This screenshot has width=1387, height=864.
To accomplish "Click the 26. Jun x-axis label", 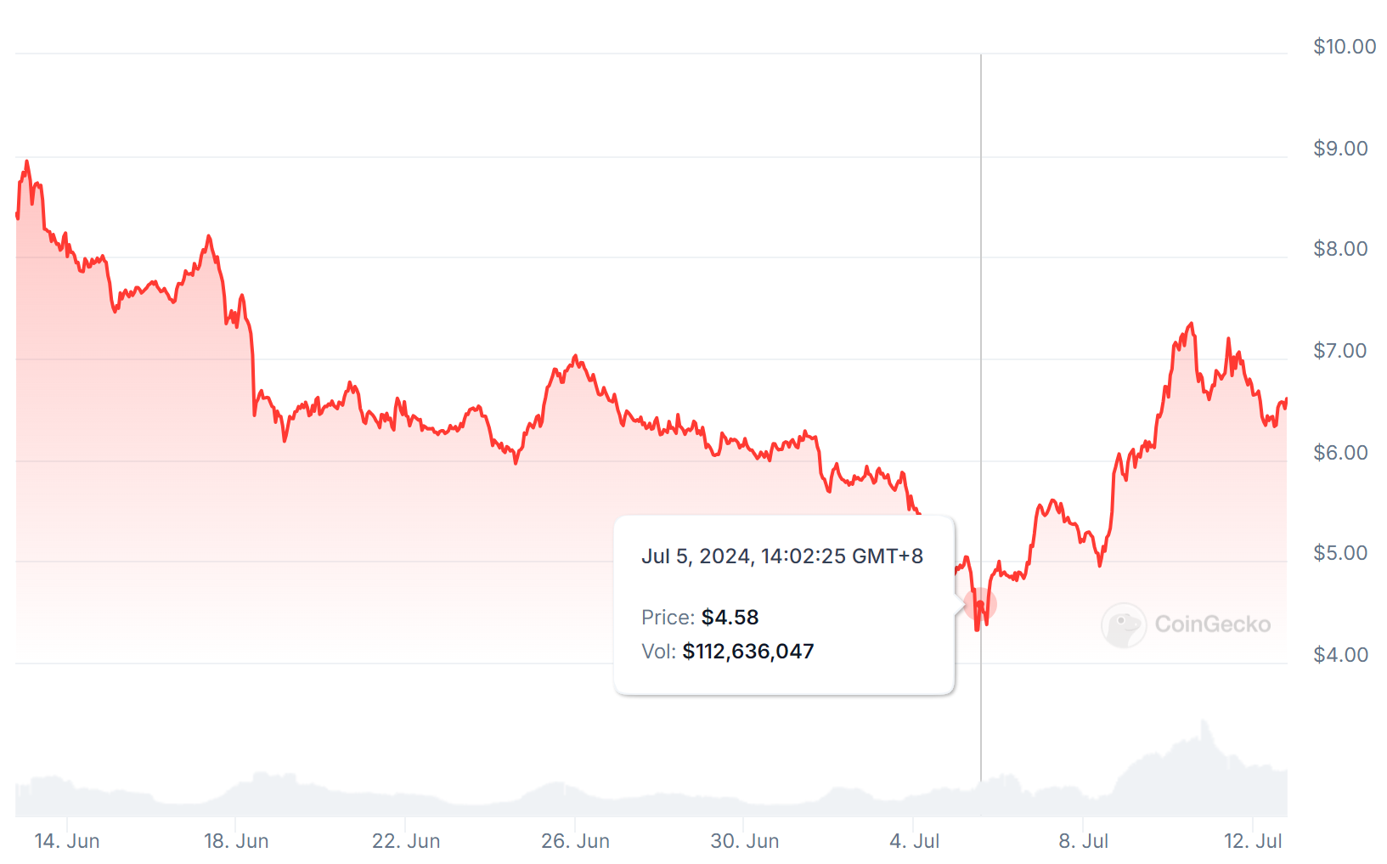I will coord(575,841).
